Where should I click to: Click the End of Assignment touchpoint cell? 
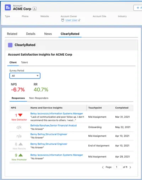tap(99, 146)
